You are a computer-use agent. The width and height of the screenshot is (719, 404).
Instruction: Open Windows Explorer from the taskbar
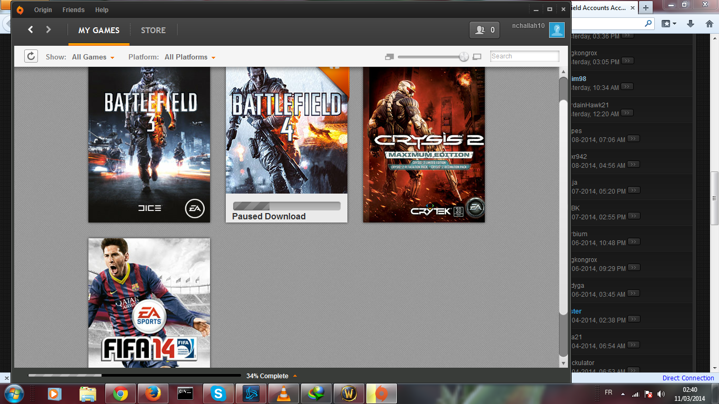88,393
